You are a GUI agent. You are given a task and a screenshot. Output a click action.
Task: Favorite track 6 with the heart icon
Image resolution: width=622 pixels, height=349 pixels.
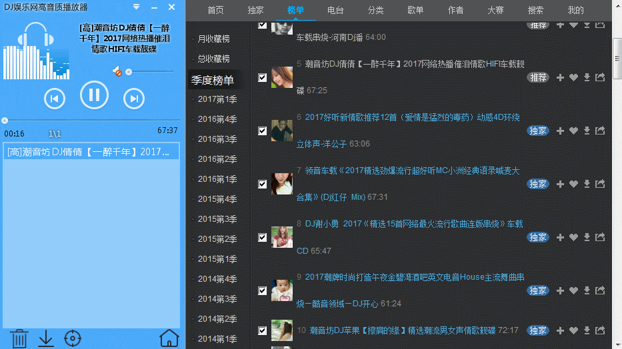click(x=573, y=131)
